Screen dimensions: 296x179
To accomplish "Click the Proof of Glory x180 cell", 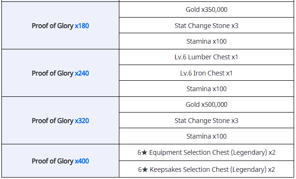I will [61, 26].
